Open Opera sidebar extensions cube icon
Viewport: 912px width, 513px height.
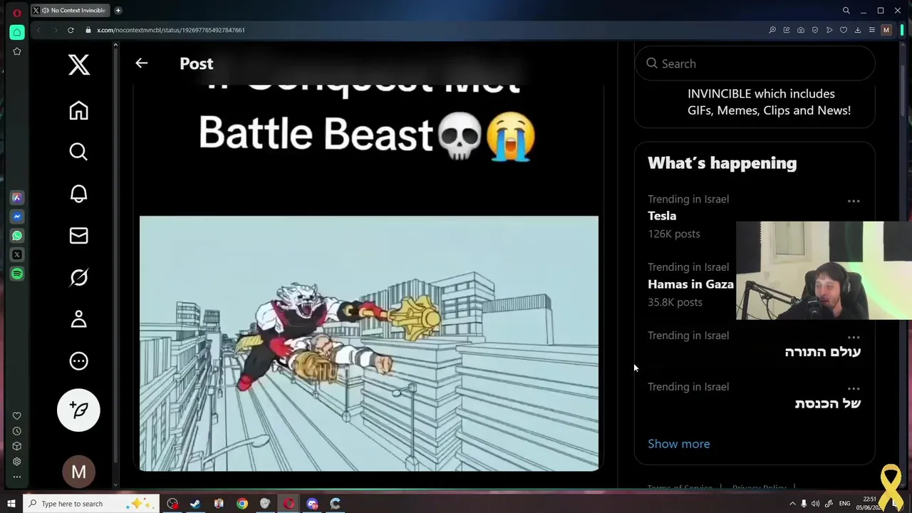(17, 446)
